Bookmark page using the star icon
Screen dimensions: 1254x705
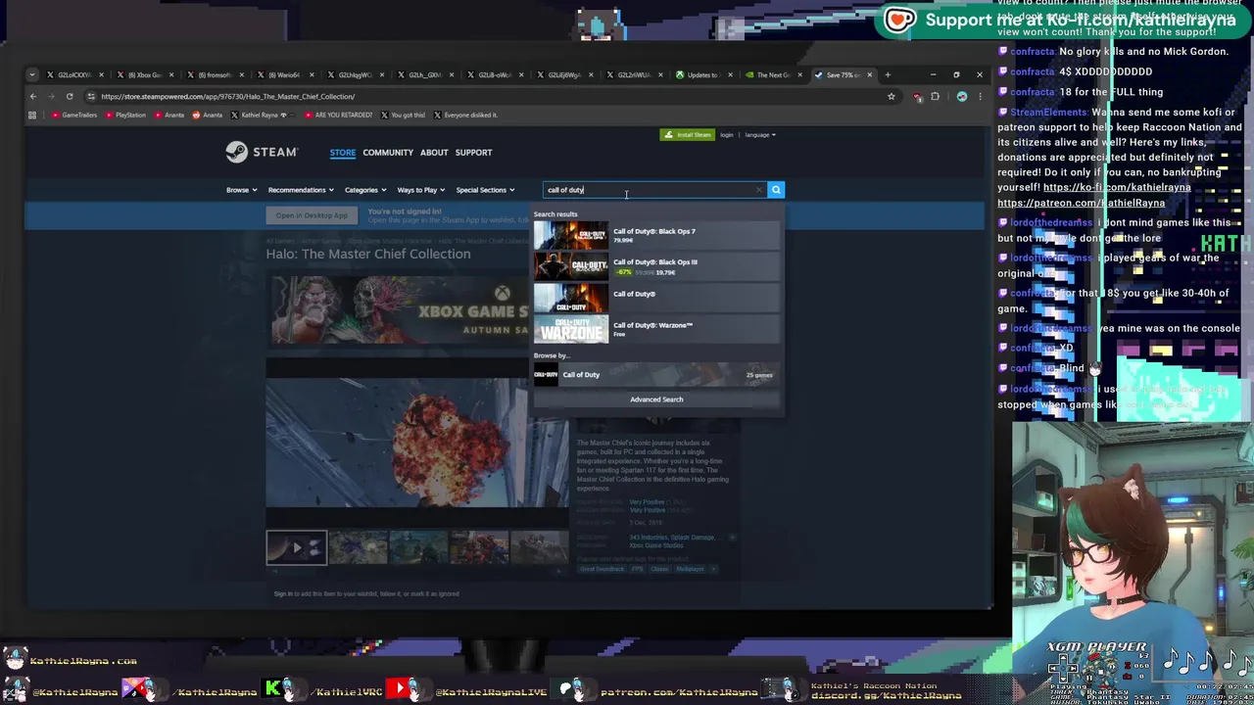pos(891,96)
